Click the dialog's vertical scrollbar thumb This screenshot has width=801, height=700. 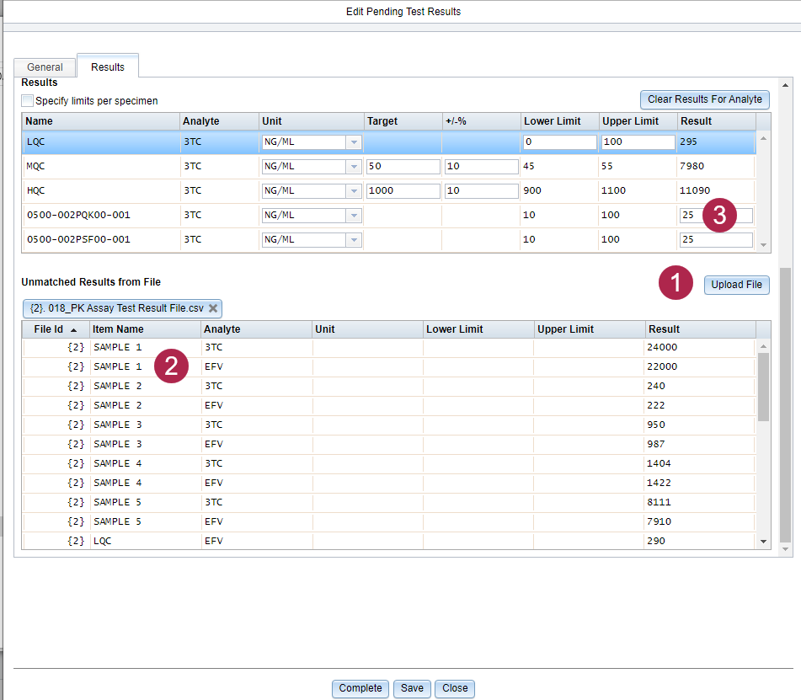tap(785, 403)
